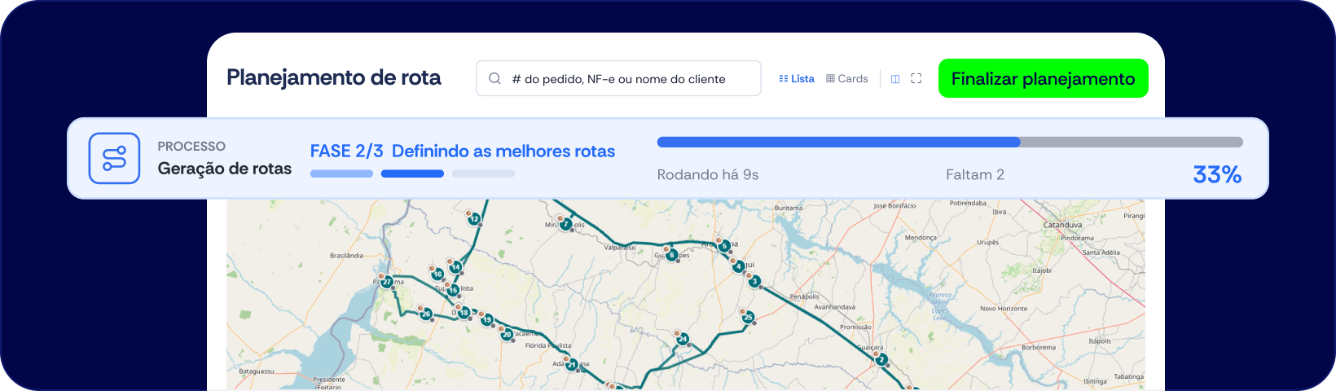Select map stop marker 6

coord(672,255)
